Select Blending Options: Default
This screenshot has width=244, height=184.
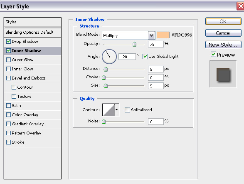point(32,32)
